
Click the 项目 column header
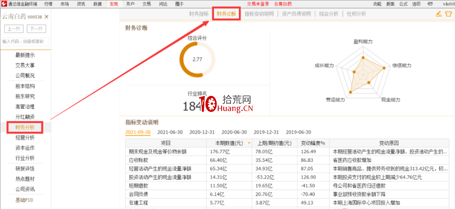pos(166,143)
